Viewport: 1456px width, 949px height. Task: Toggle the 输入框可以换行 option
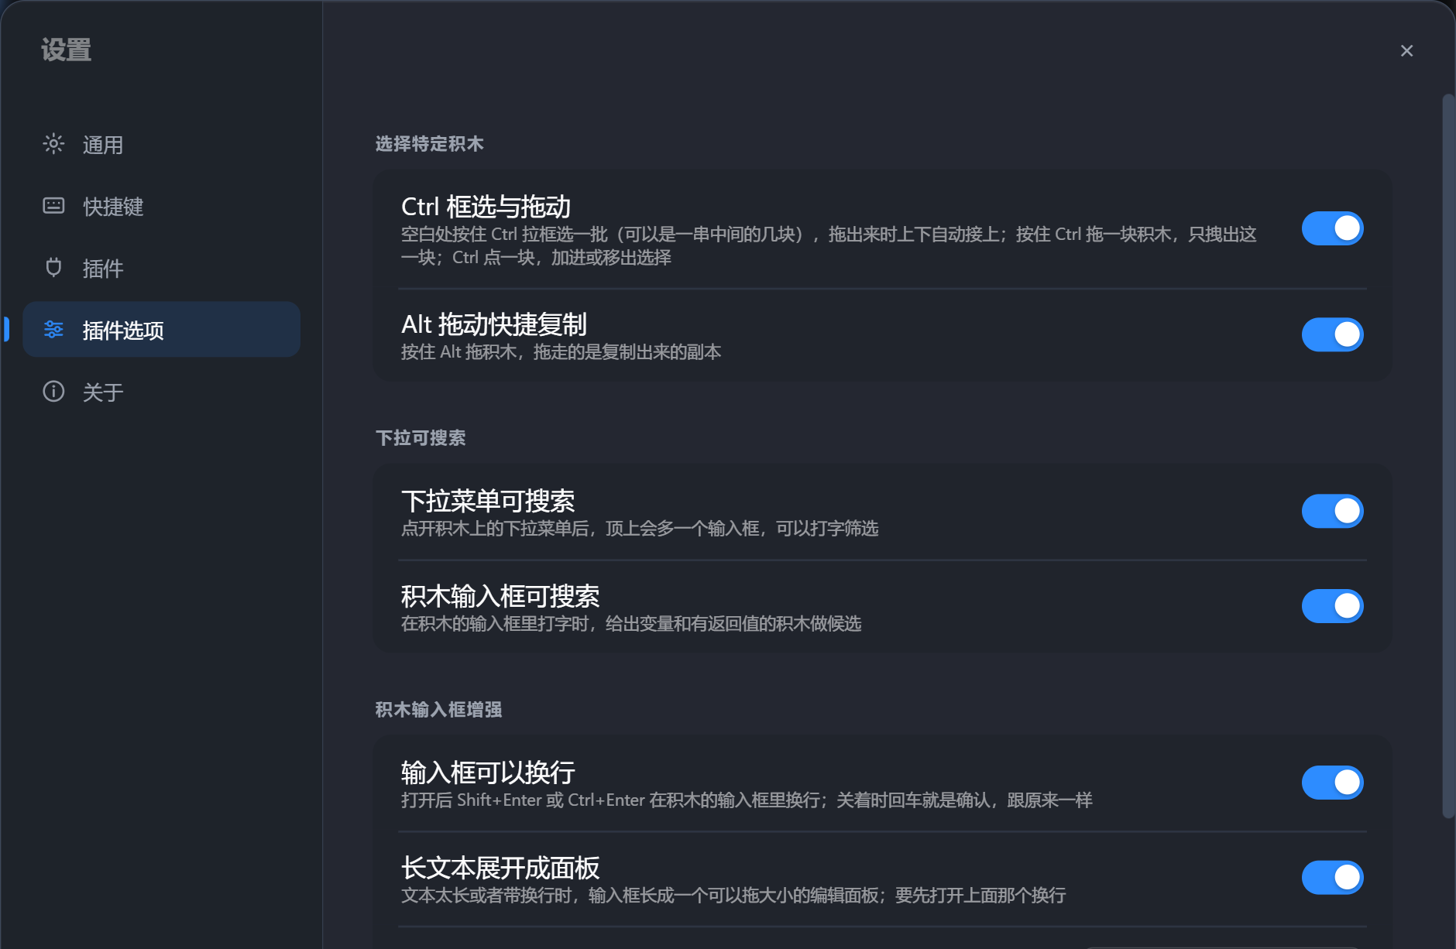pos(1332,783)
